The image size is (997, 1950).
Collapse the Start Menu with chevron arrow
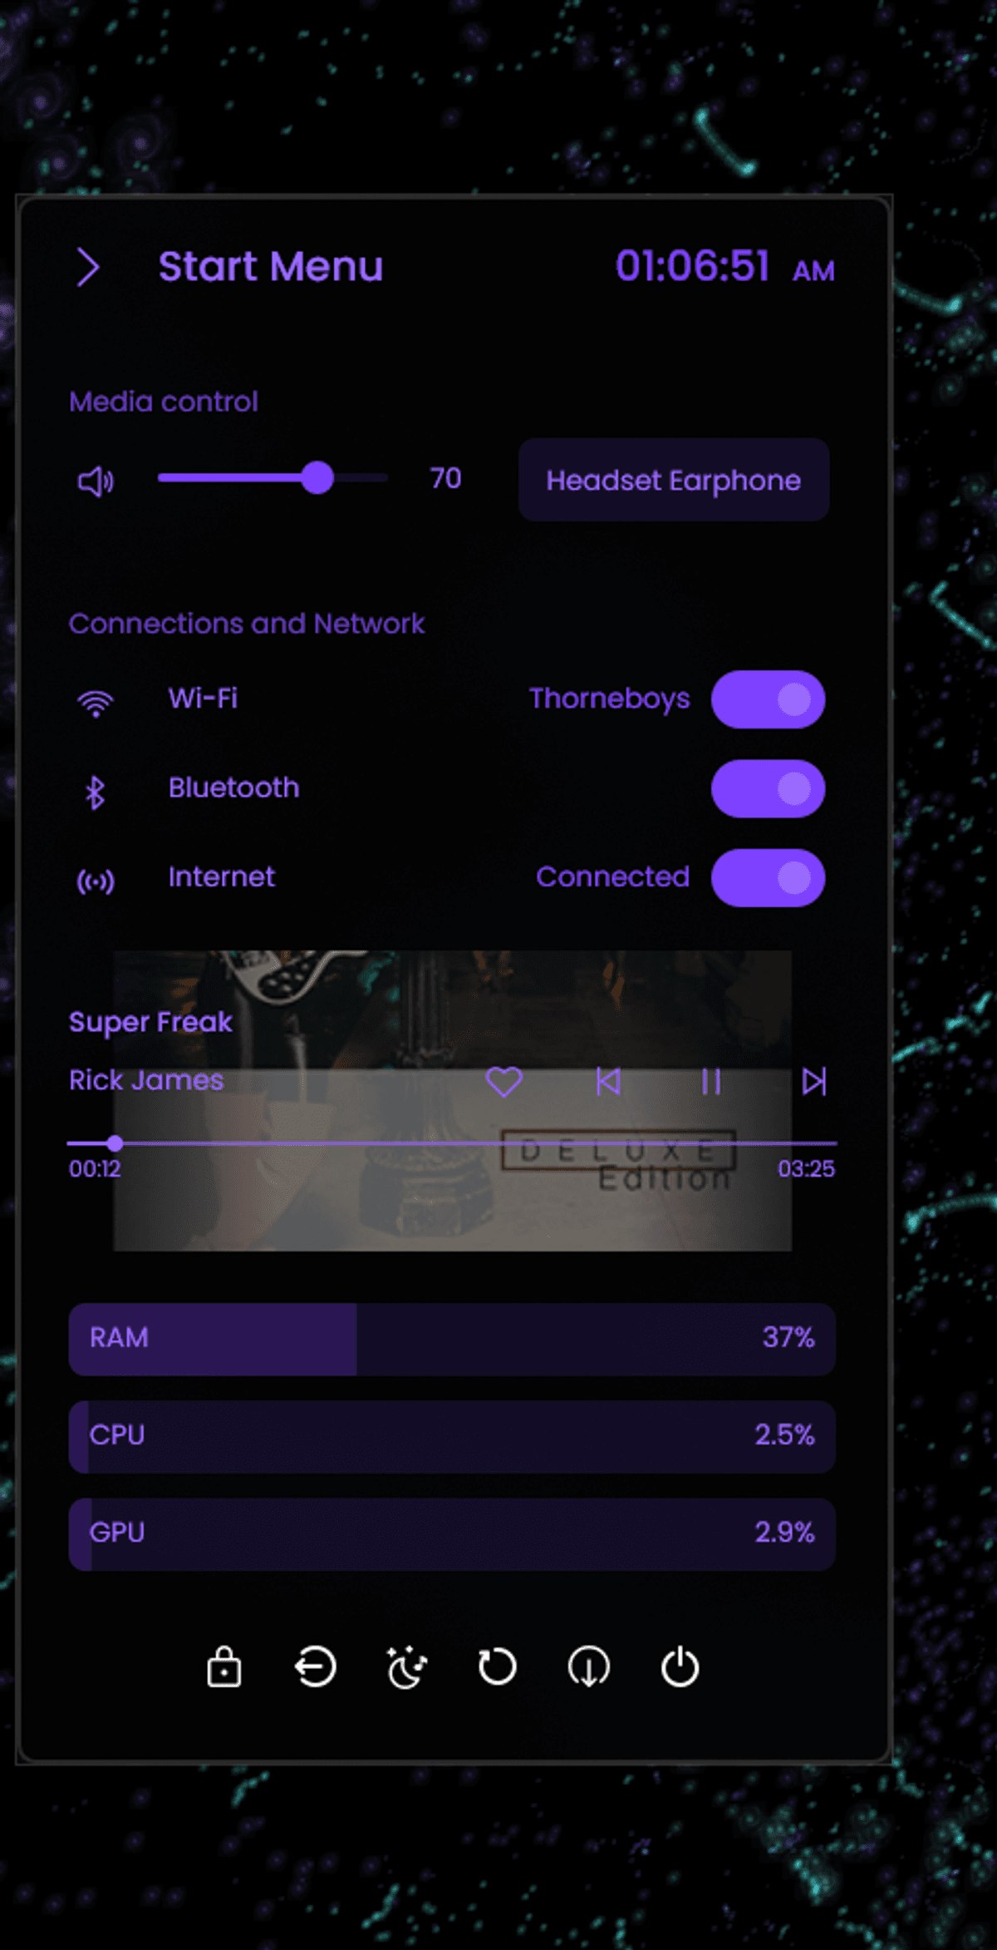(88, 267)
